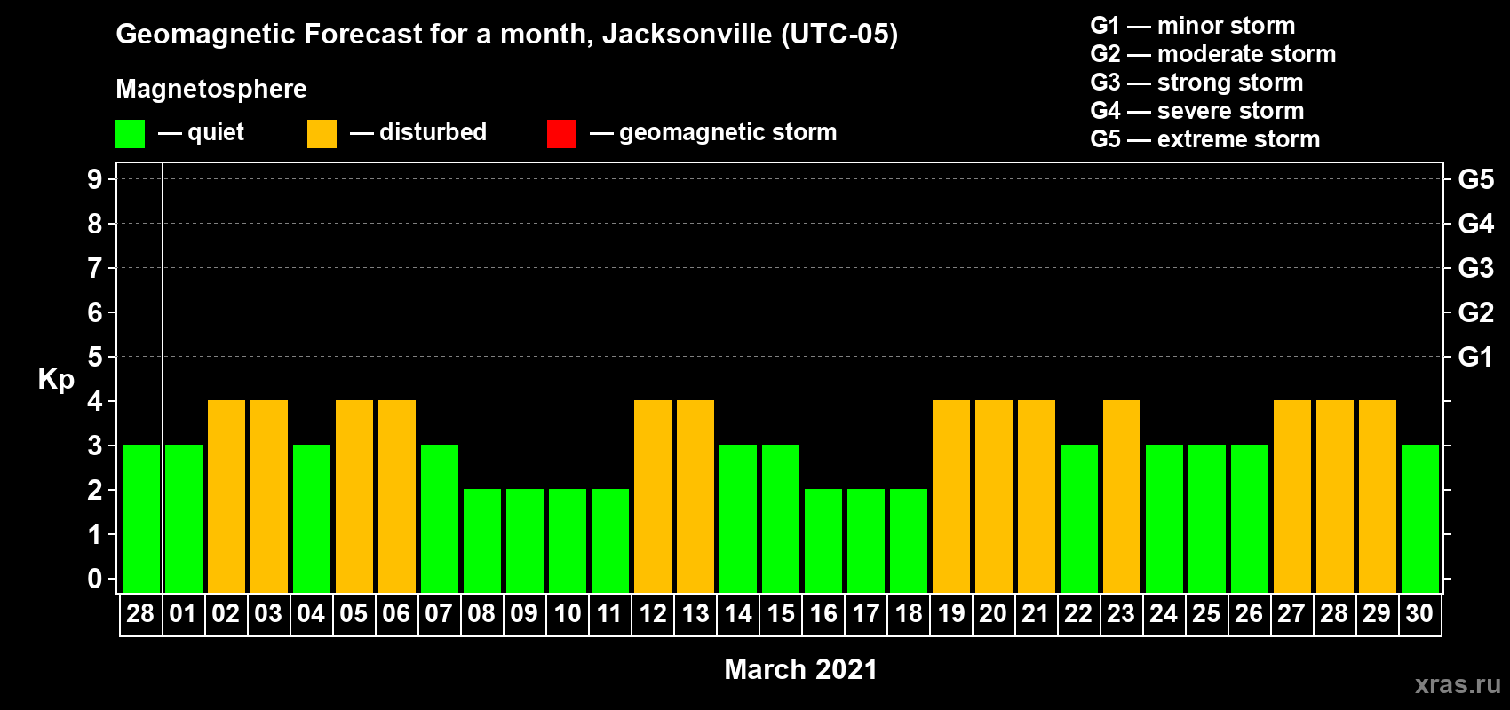
Task: Click the orange bar for March 12
Action: 653,496
